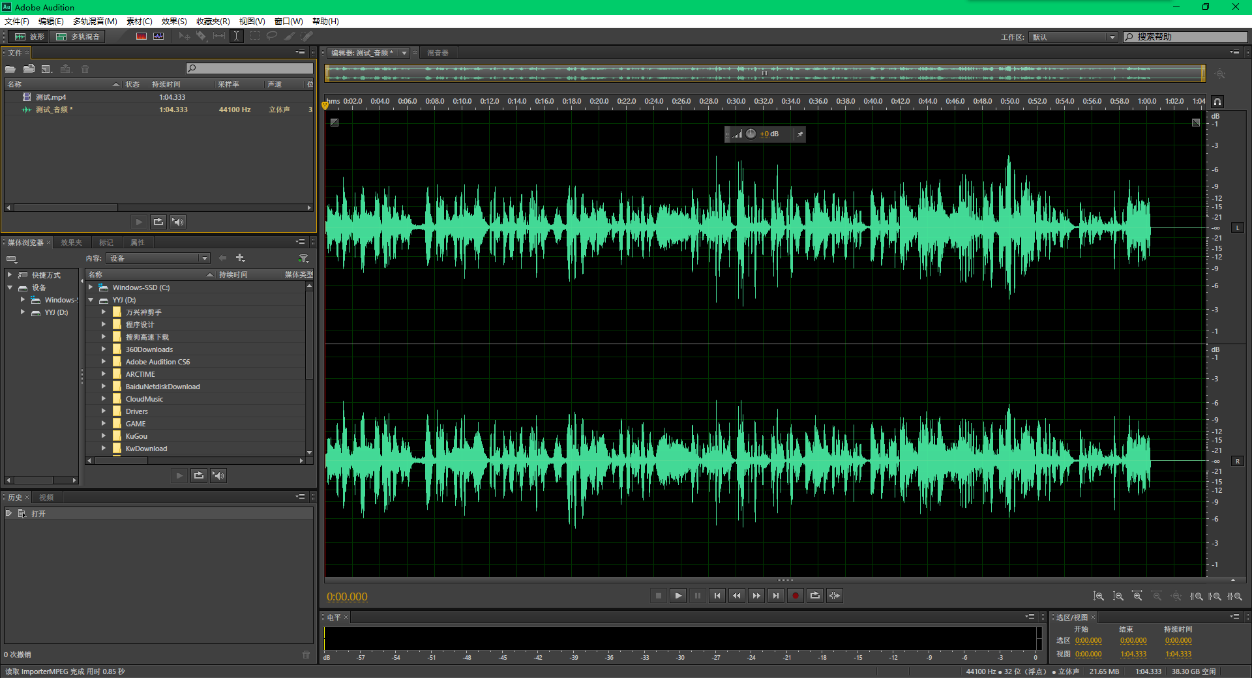The height and width of the screenshot is (678, 1252).
Task: Toggle skip selection button
Action: 835,595
